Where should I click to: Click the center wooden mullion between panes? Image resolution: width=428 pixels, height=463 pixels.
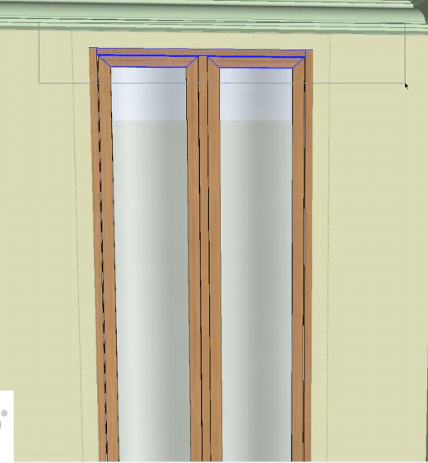click(x=204, y=257)
